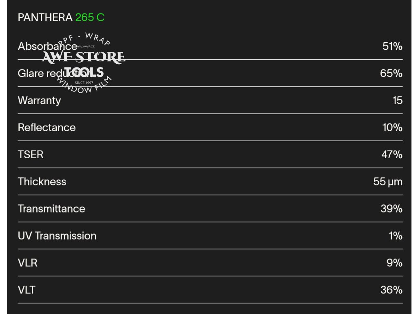Click the 1% UV transmission value

pos(396,236)
